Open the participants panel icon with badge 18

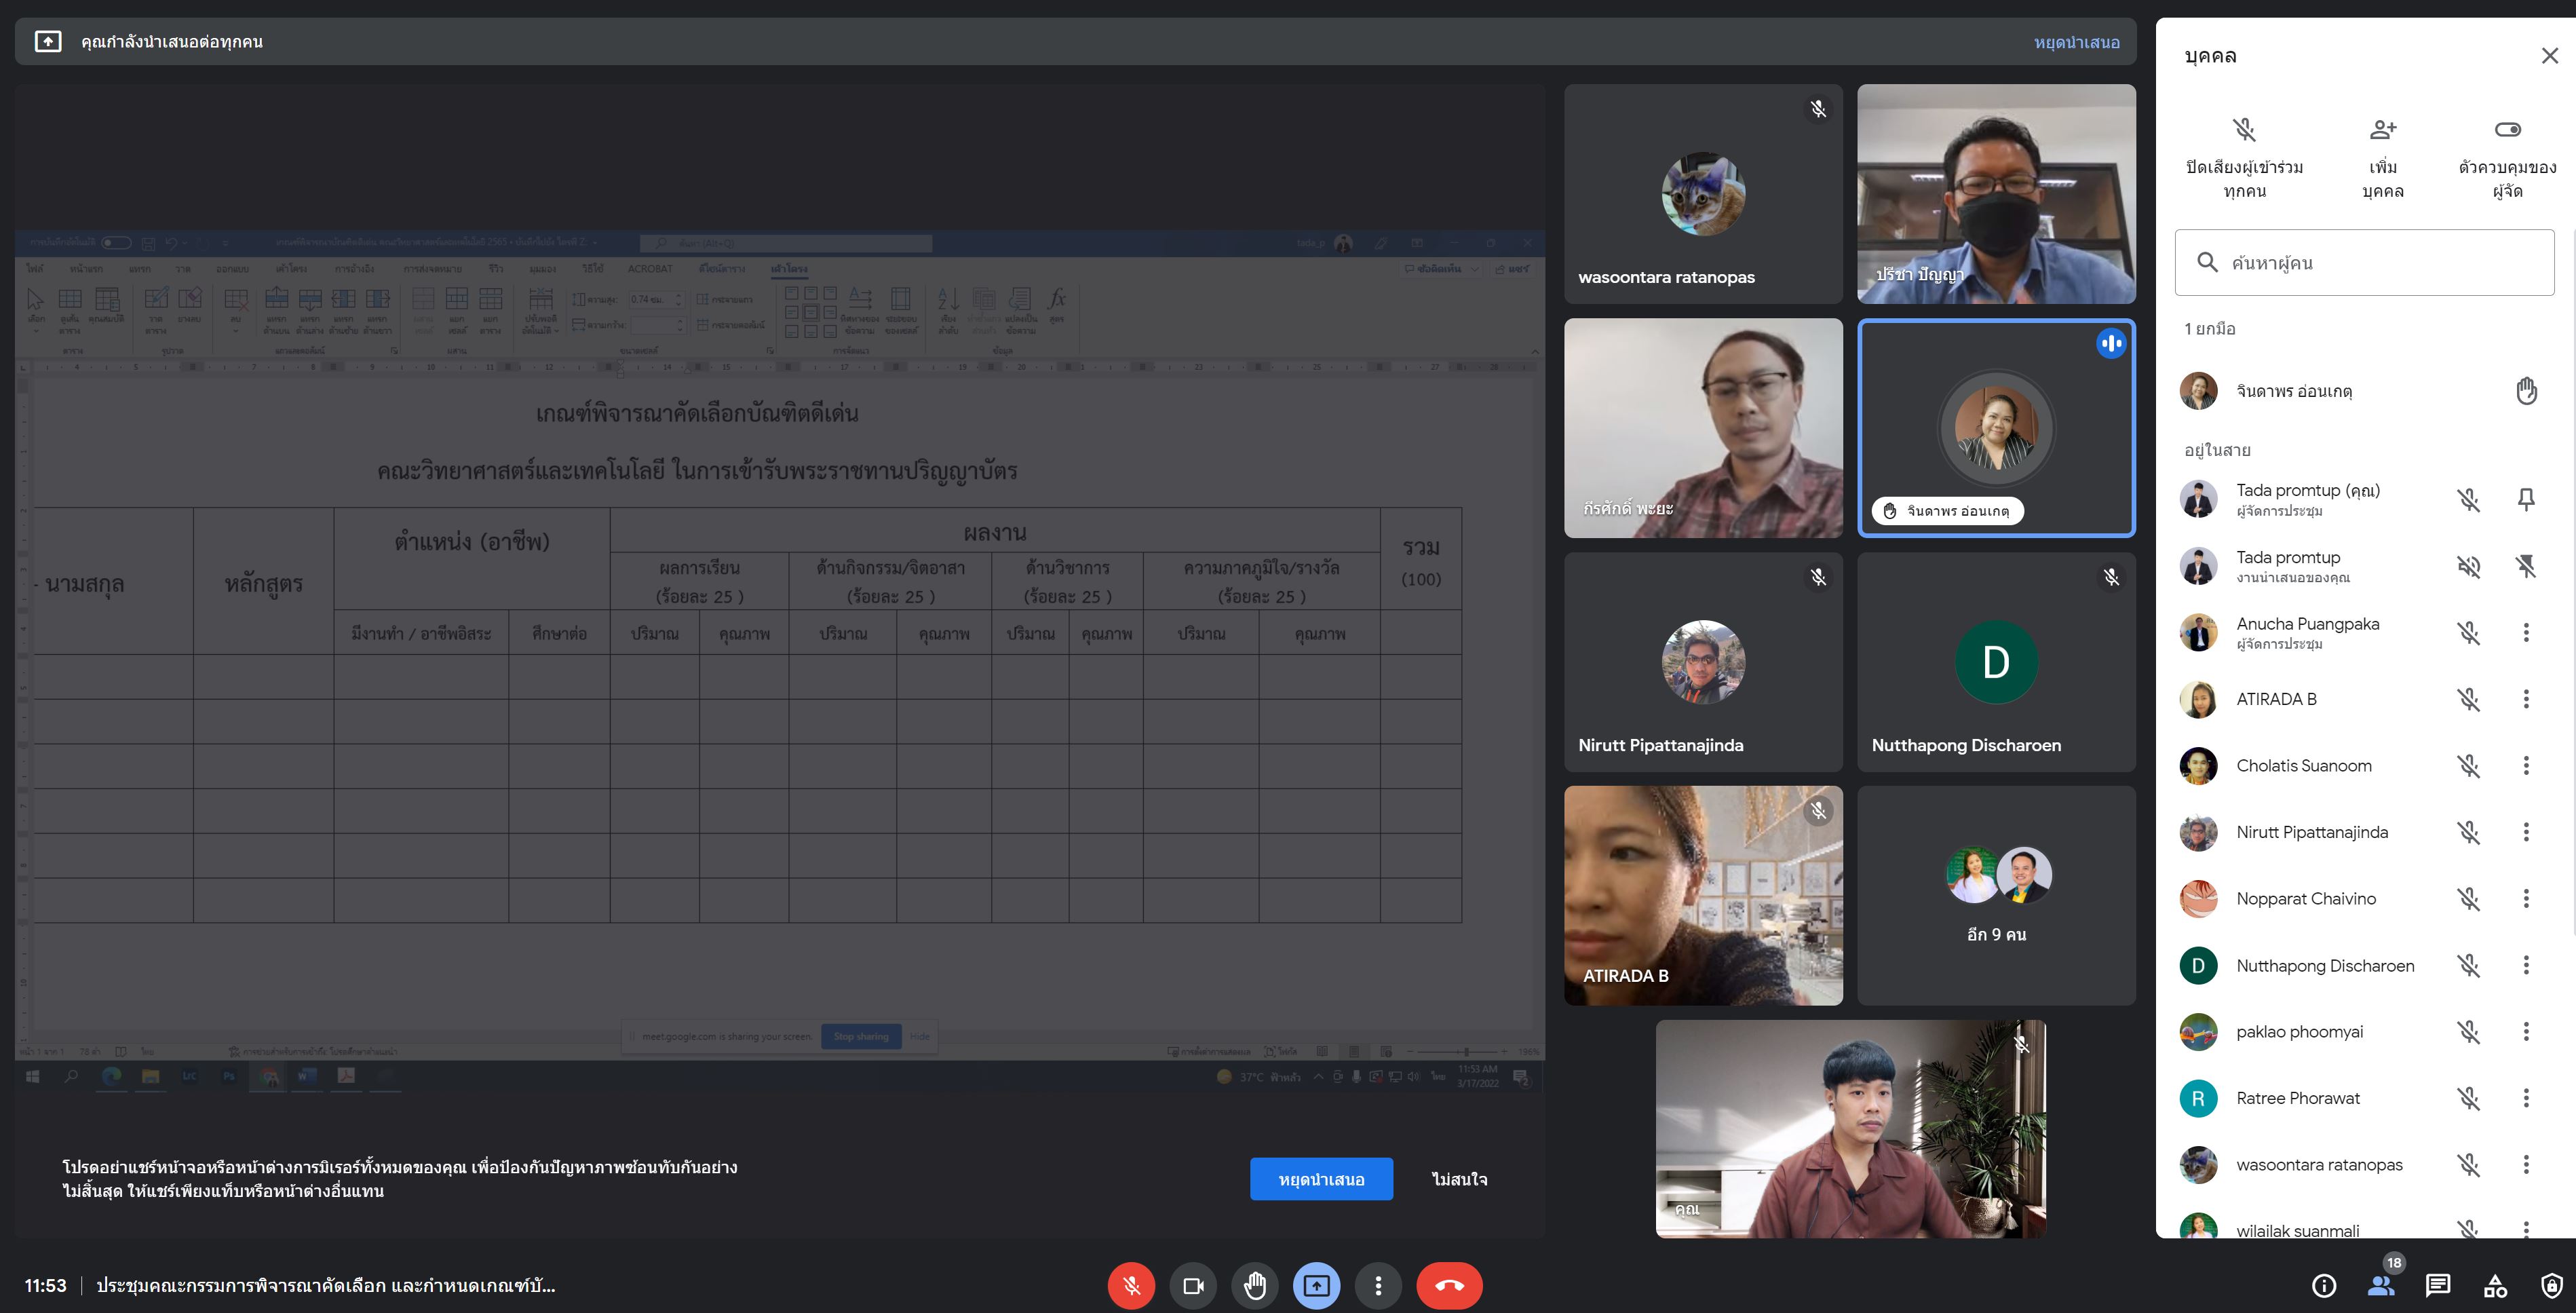click(2381, 1285)
